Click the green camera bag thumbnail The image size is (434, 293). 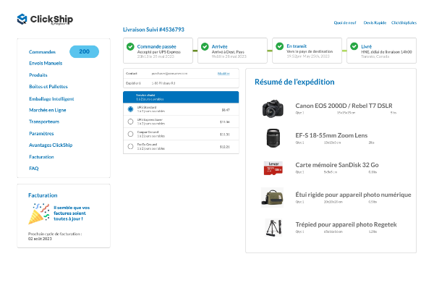[x=273, y=198]
